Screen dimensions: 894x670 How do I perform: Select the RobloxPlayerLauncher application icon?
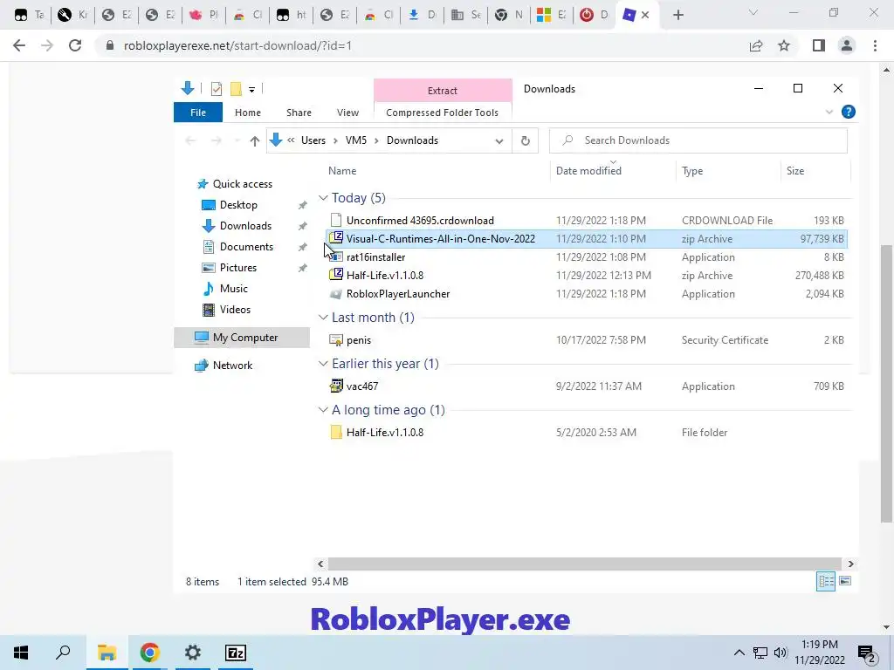pyautogui.click(x=336, y=294)
